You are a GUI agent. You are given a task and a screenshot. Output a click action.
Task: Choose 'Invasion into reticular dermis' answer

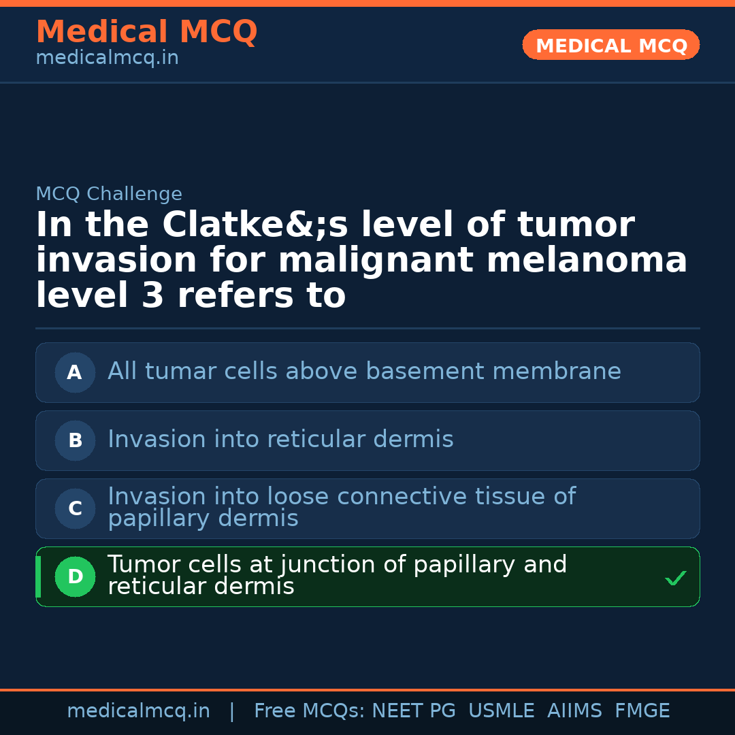pyautogui.click(x=280, y=440)
